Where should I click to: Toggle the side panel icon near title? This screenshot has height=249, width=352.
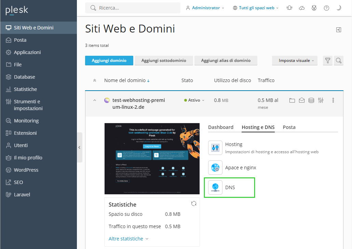coord(339,30)
